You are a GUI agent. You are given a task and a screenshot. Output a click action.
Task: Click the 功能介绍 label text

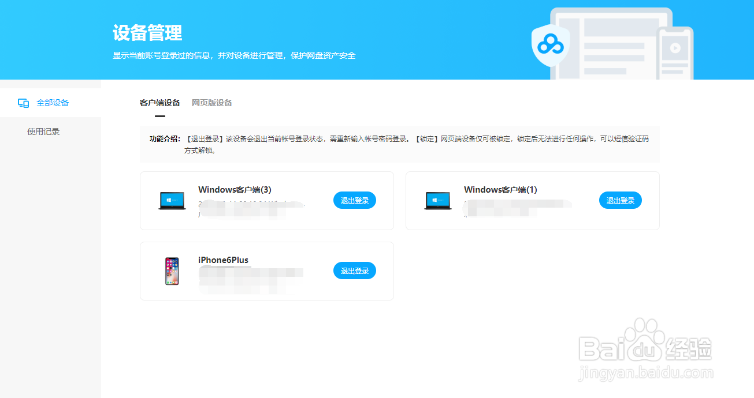165,139
